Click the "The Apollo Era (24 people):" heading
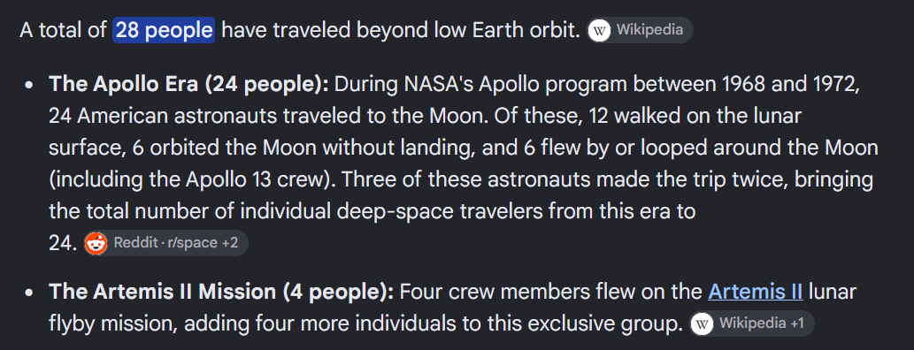Viewport: 914px width, 350px height. (x=188, y=85)
